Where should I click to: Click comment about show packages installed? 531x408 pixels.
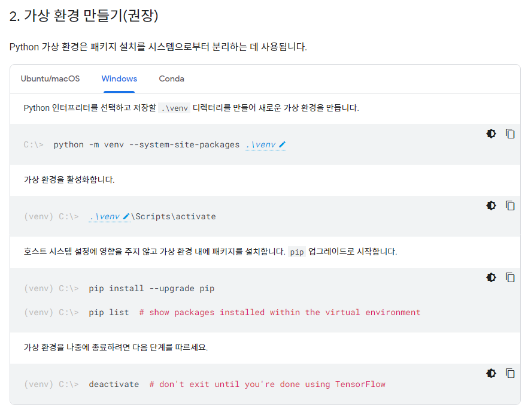(x=280, y=312)
